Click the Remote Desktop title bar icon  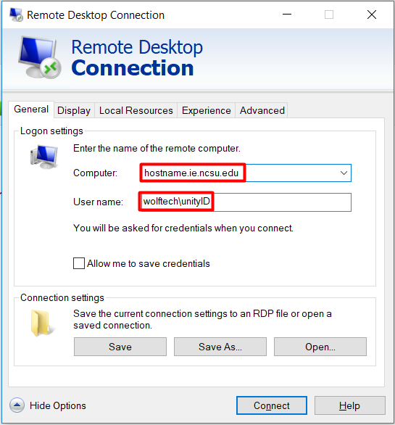click(x=16, y=15)
